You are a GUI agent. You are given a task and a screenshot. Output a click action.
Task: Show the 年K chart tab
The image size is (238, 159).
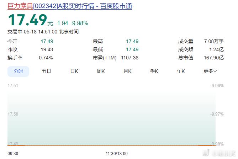coord(181,71)
